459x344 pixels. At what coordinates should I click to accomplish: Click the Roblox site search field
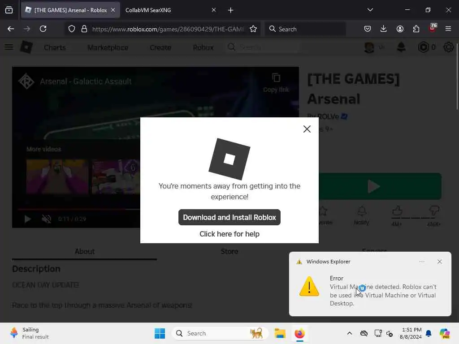tap(263, 47)
